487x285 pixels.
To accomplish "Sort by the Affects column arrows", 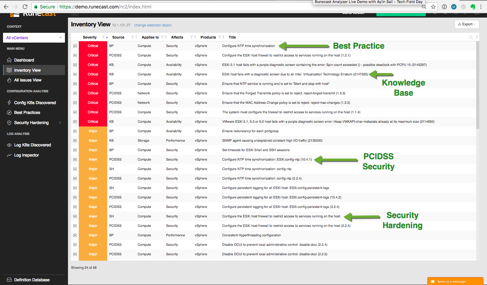I will click(x=195, y=37).
